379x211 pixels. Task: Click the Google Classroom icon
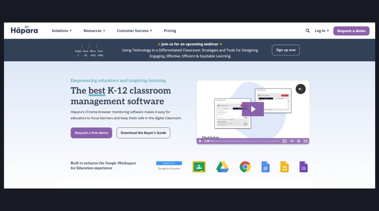click(199, 167)
